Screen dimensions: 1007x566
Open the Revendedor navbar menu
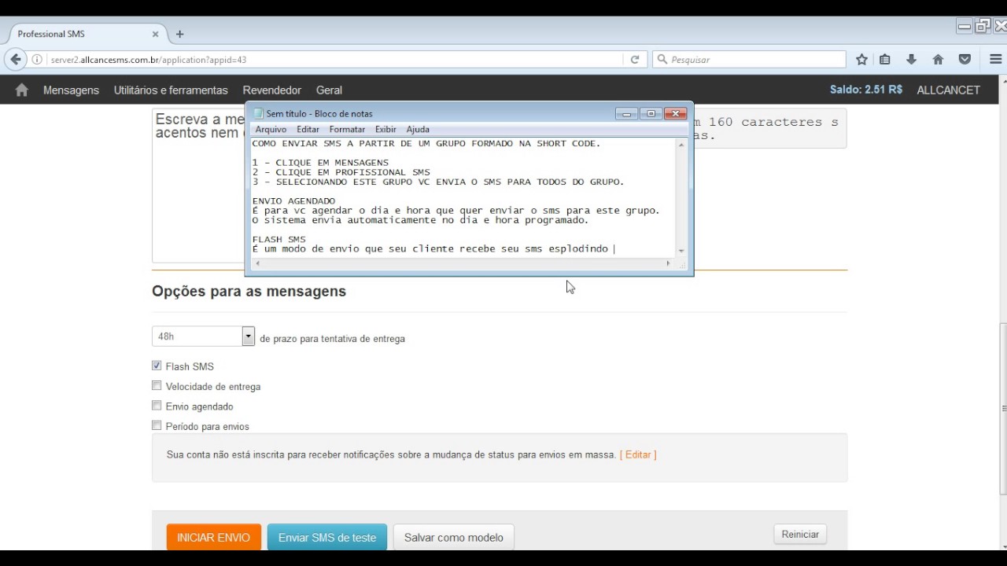point(272,90)
